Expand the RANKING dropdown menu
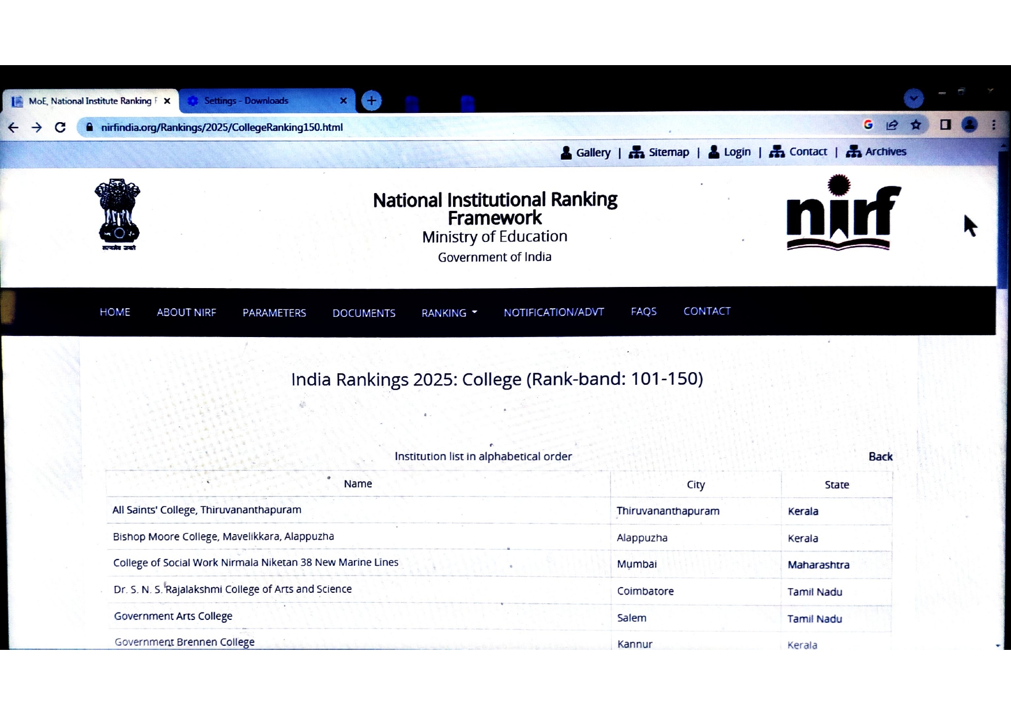 449,313
